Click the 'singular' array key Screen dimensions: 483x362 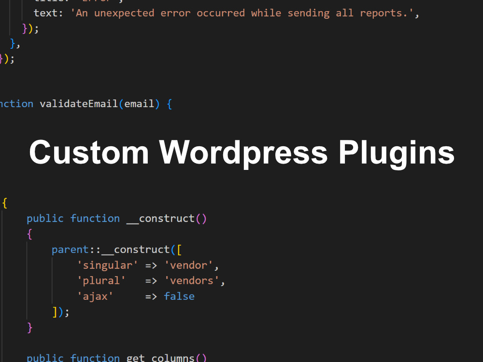(x=107, y=265)
